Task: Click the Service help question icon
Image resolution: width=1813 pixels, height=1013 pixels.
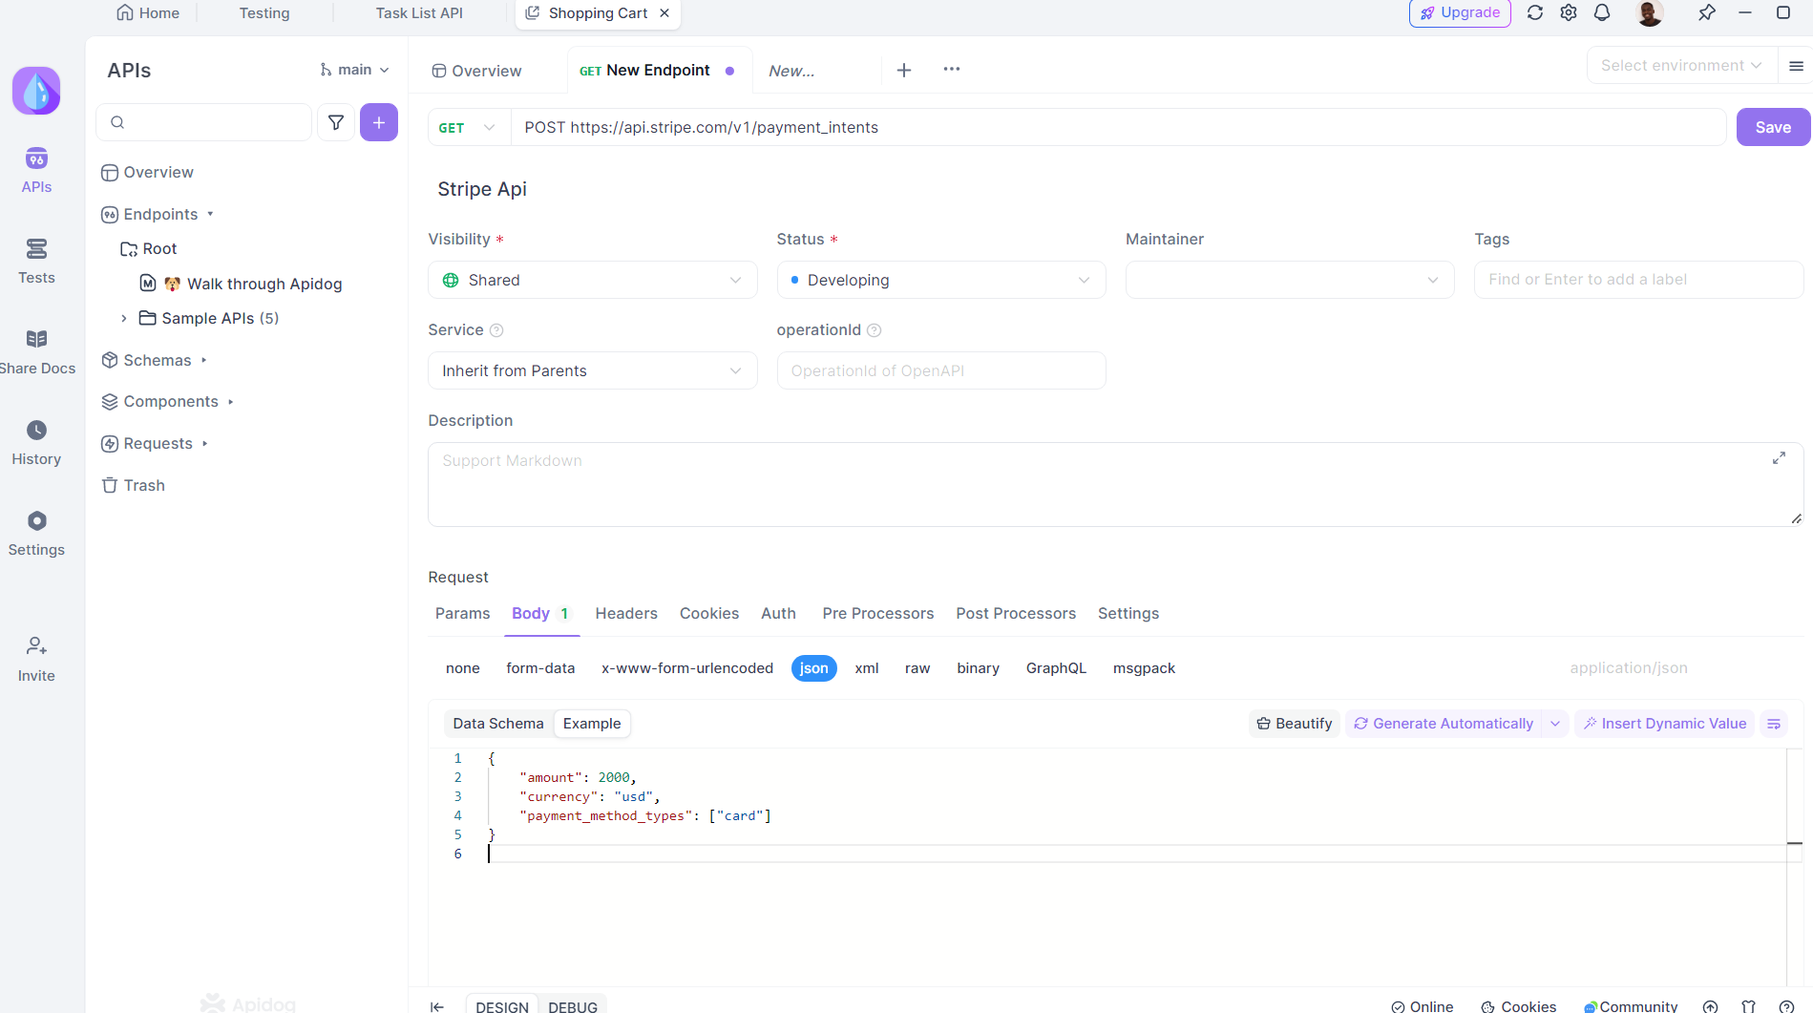Action: tap(496, 330)
